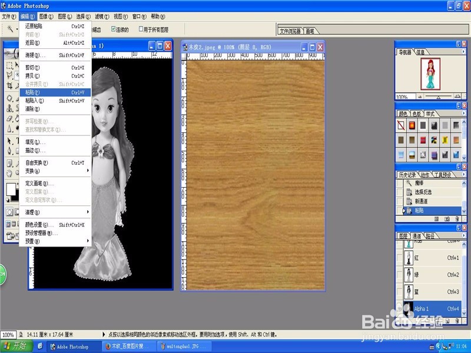Click the Standard Mode mask icon

pyautogui.click(x=9, y=212)
